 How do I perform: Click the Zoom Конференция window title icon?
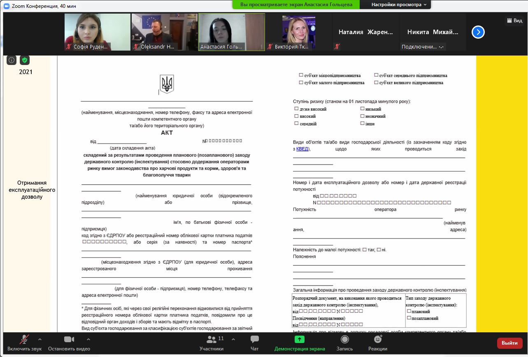tap(6, 6)
